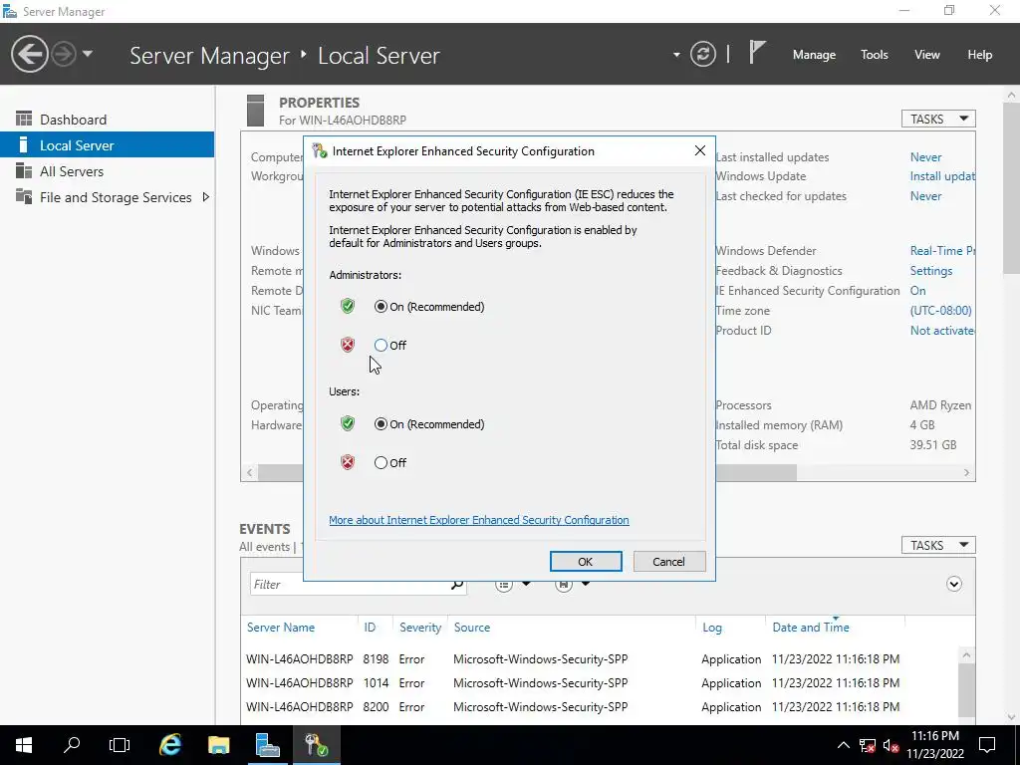The image size is (1020, 765).
Task: Click the magnifier icon in the events filter box
Action: [x=457, y=584]
